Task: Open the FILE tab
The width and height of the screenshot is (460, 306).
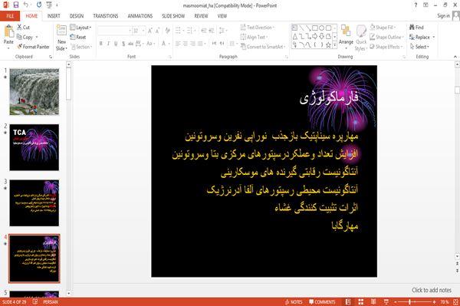Action: (x=10, y=16)
